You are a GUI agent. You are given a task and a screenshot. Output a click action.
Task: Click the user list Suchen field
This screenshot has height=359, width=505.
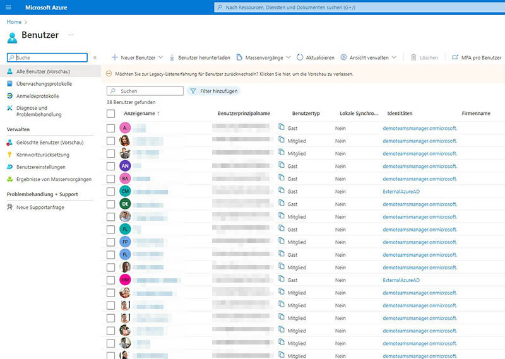click(x=145, y=91)
